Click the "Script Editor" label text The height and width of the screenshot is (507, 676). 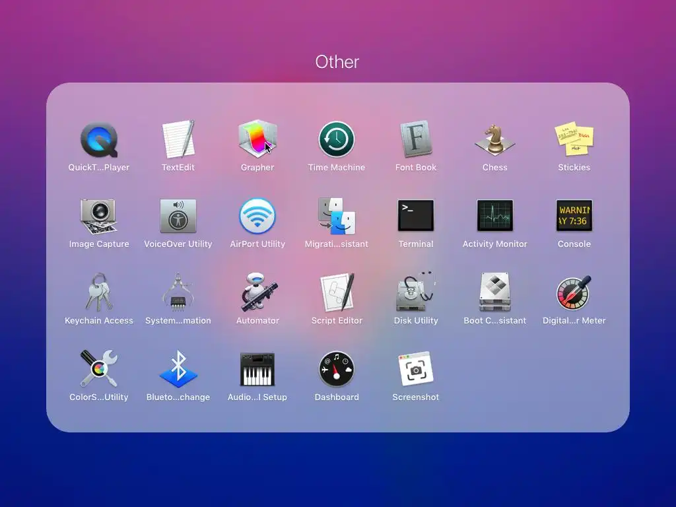click(x=337, y=321)
